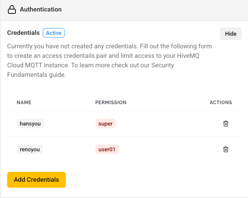Click the Credentials heading text
This screenshot has width=248, height=198.
(x=23, y=33)
